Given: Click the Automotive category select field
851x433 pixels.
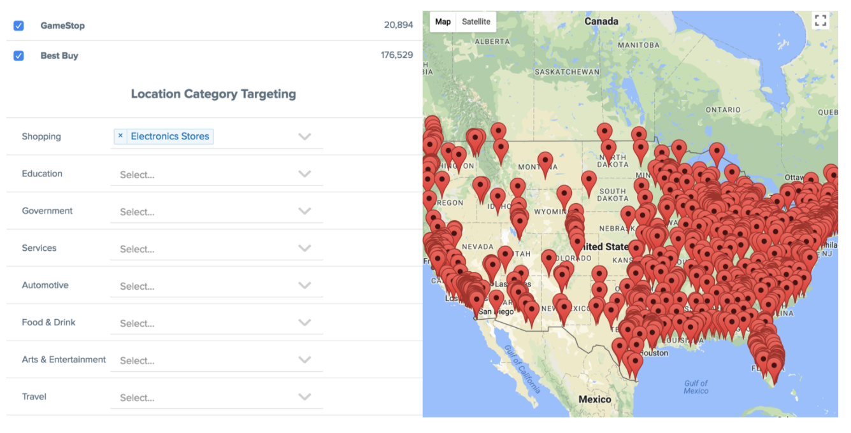Looking at the screenshot, I should [x=204, y=286].
